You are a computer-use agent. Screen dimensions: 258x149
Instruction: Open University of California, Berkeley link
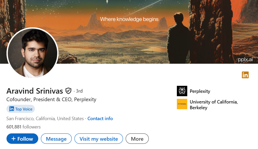[214, 105]
